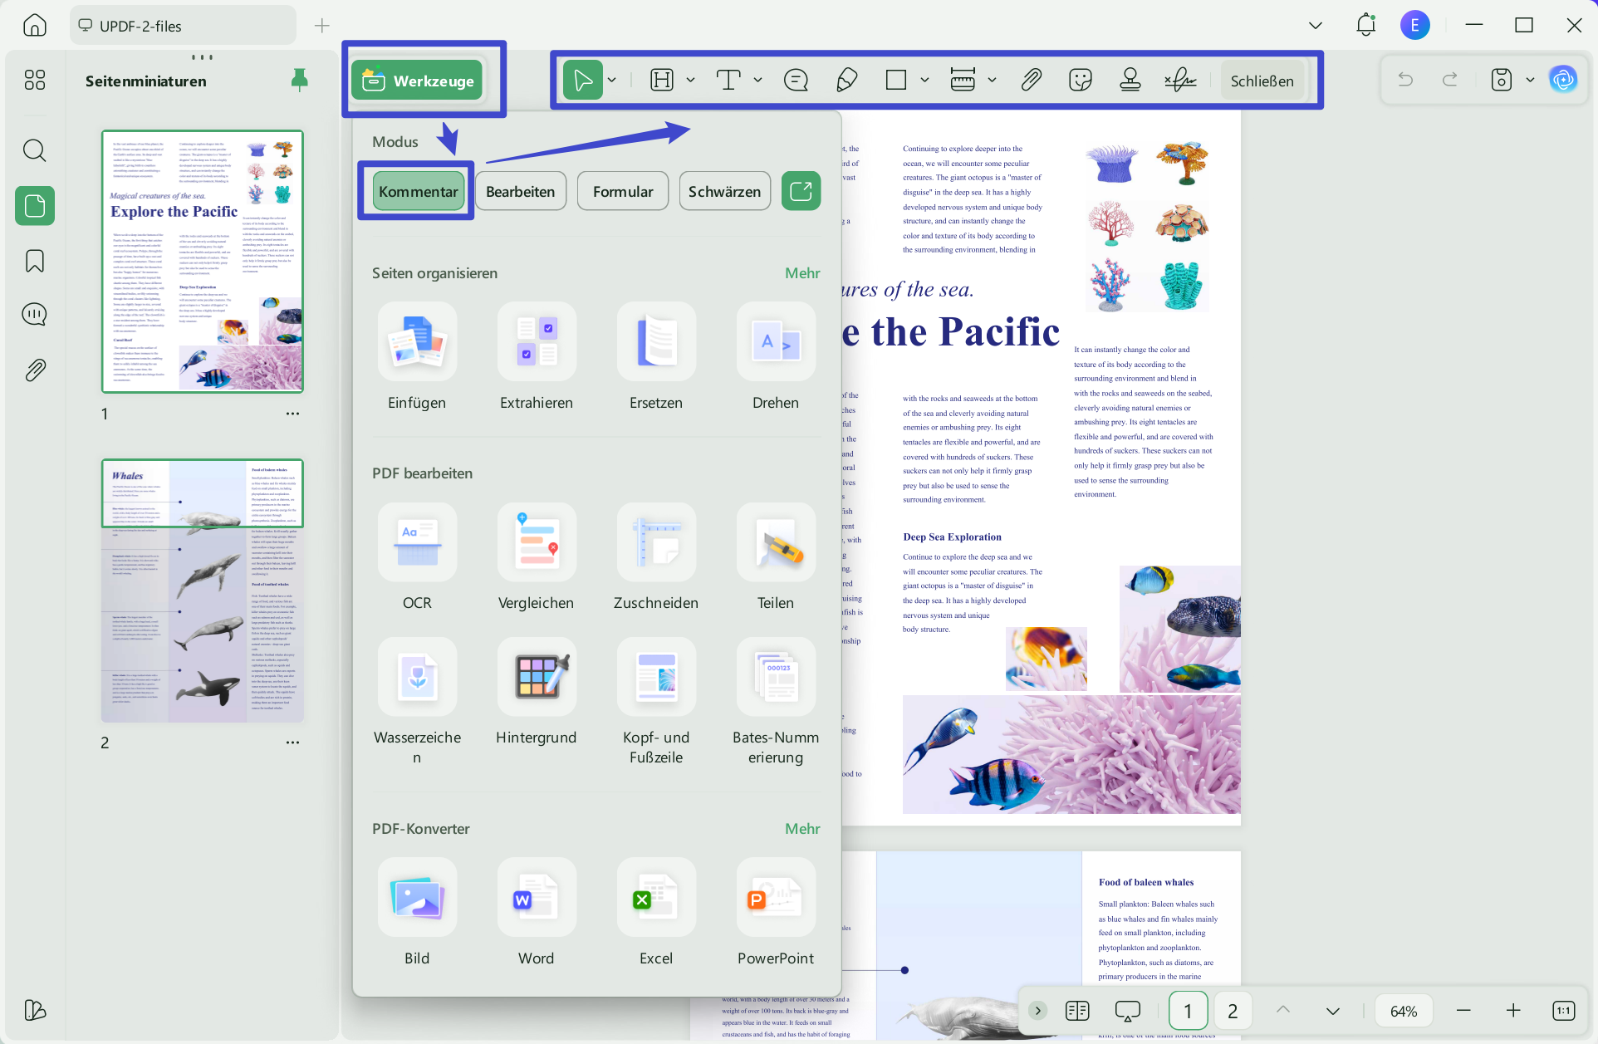This screenshot has height=1044, width=1598.
Task: Click the Werkzeuge button
Action: coord(417,81)
